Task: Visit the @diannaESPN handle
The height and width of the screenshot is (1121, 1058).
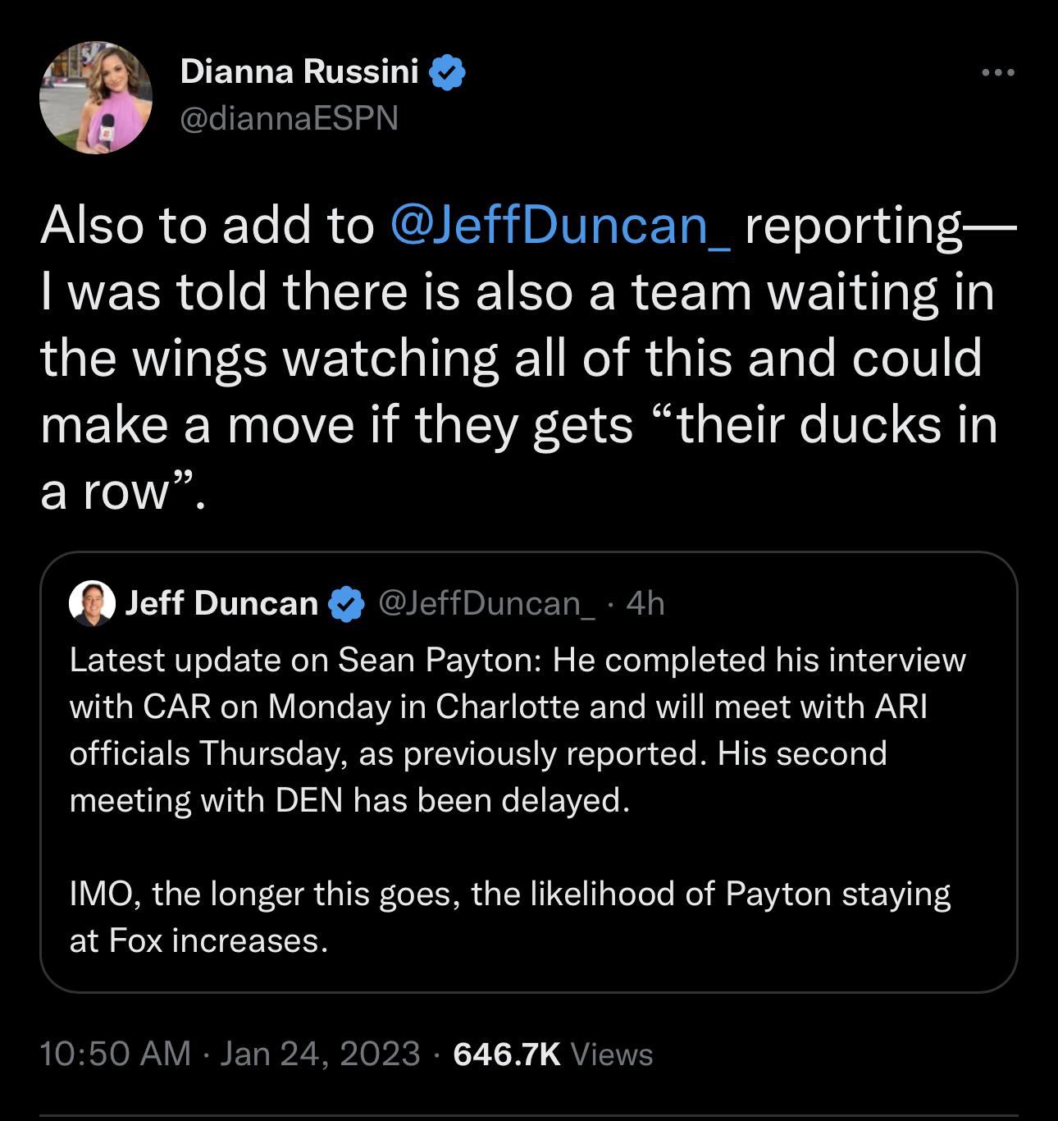Action: click(x=289, y=119)
